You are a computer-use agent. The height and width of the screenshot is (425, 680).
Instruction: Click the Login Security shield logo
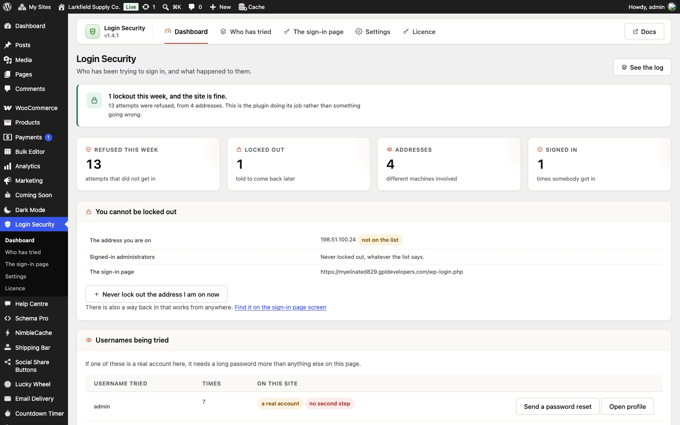(93, 31)
